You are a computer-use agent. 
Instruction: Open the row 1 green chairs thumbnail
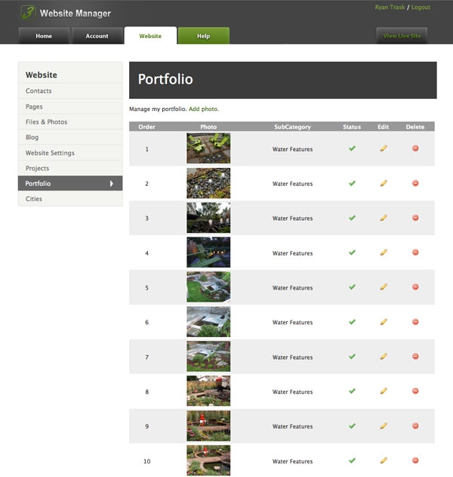click(x=208, y=148)
